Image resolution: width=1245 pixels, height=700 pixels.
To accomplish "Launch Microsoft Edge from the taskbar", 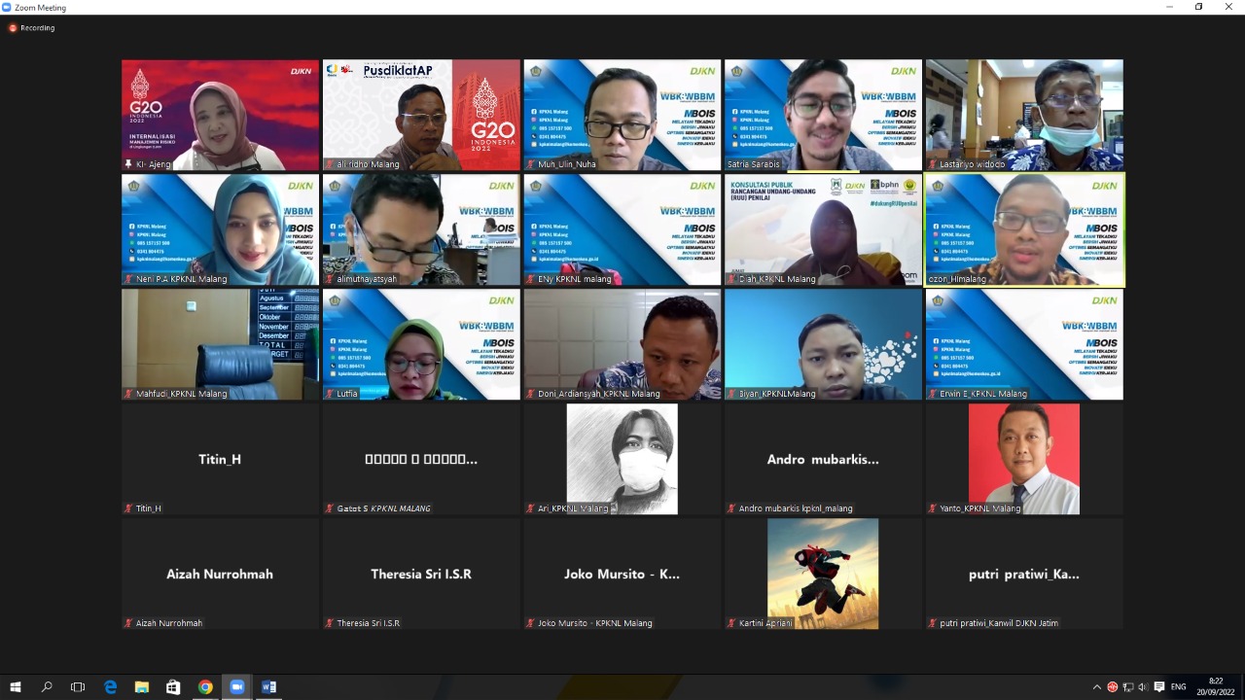I will (110, 687).
